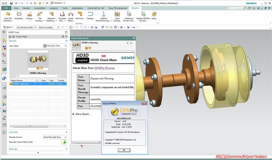Open Advanced Result View

pyautogui.click(x=129, y=17)
